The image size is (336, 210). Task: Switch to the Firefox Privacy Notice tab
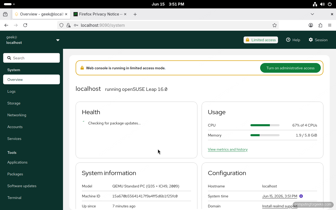[x=100, y=14]
